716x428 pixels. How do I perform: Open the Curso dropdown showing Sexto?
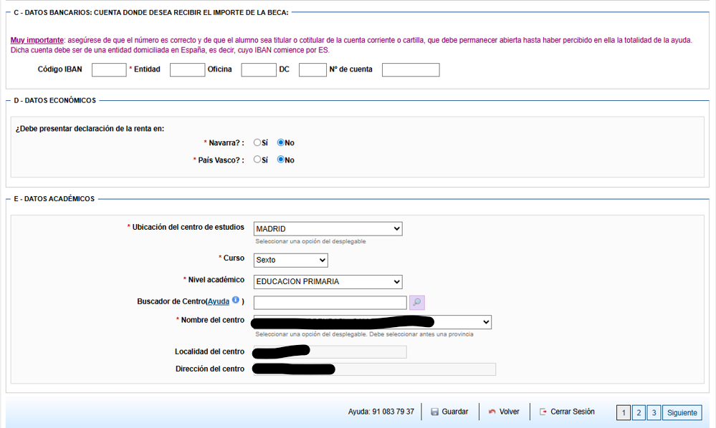291,260
